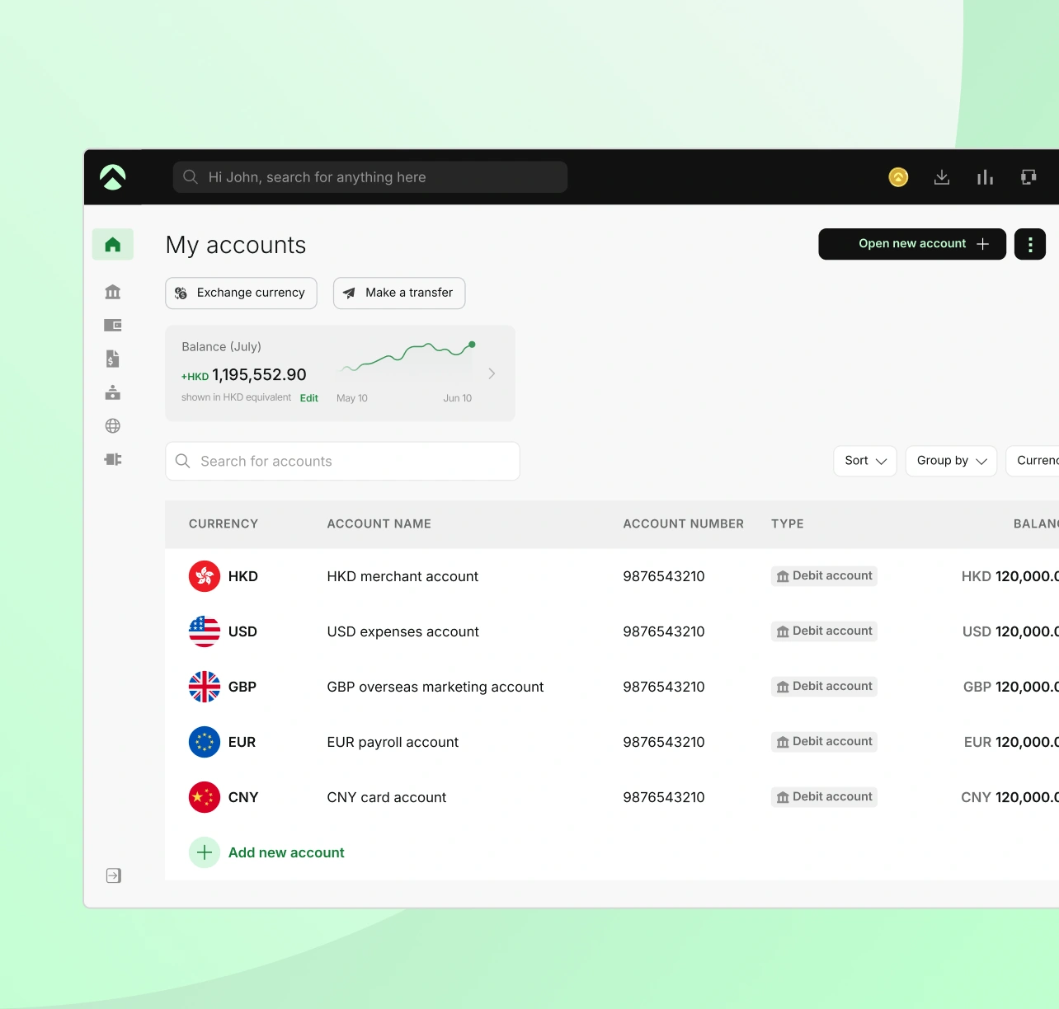Select CNY card account name
The image size is (1059, 1009).
(387, 797)
